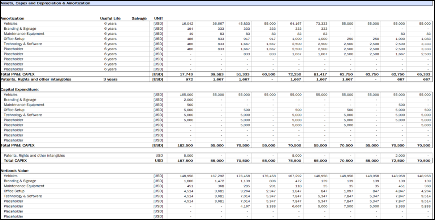
Task: Select the 'Assets, Capex and Depreciation & Amortization' title cell
Action: coord(46,3)
